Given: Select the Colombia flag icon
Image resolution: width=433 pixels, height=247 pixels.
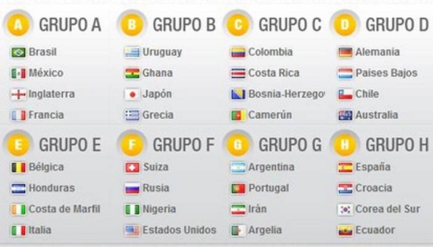Looking at the screenshot, I should (238, 52).
